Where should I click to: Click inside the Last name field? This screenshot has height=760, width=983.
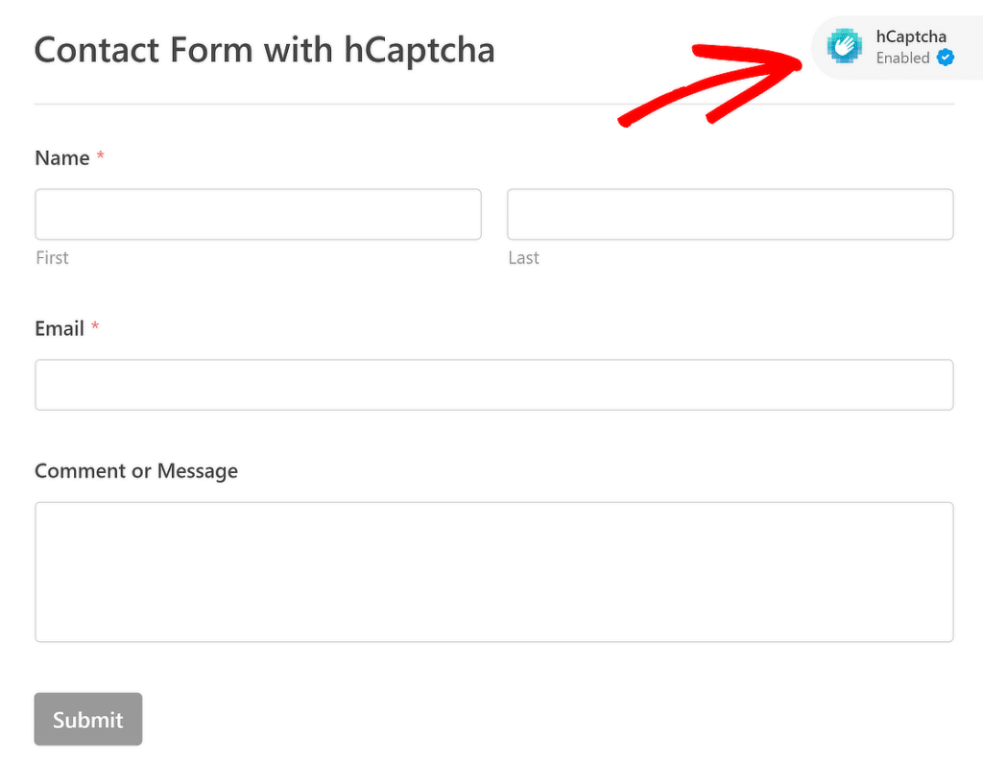pyautogui.click(x=730, y=213)
